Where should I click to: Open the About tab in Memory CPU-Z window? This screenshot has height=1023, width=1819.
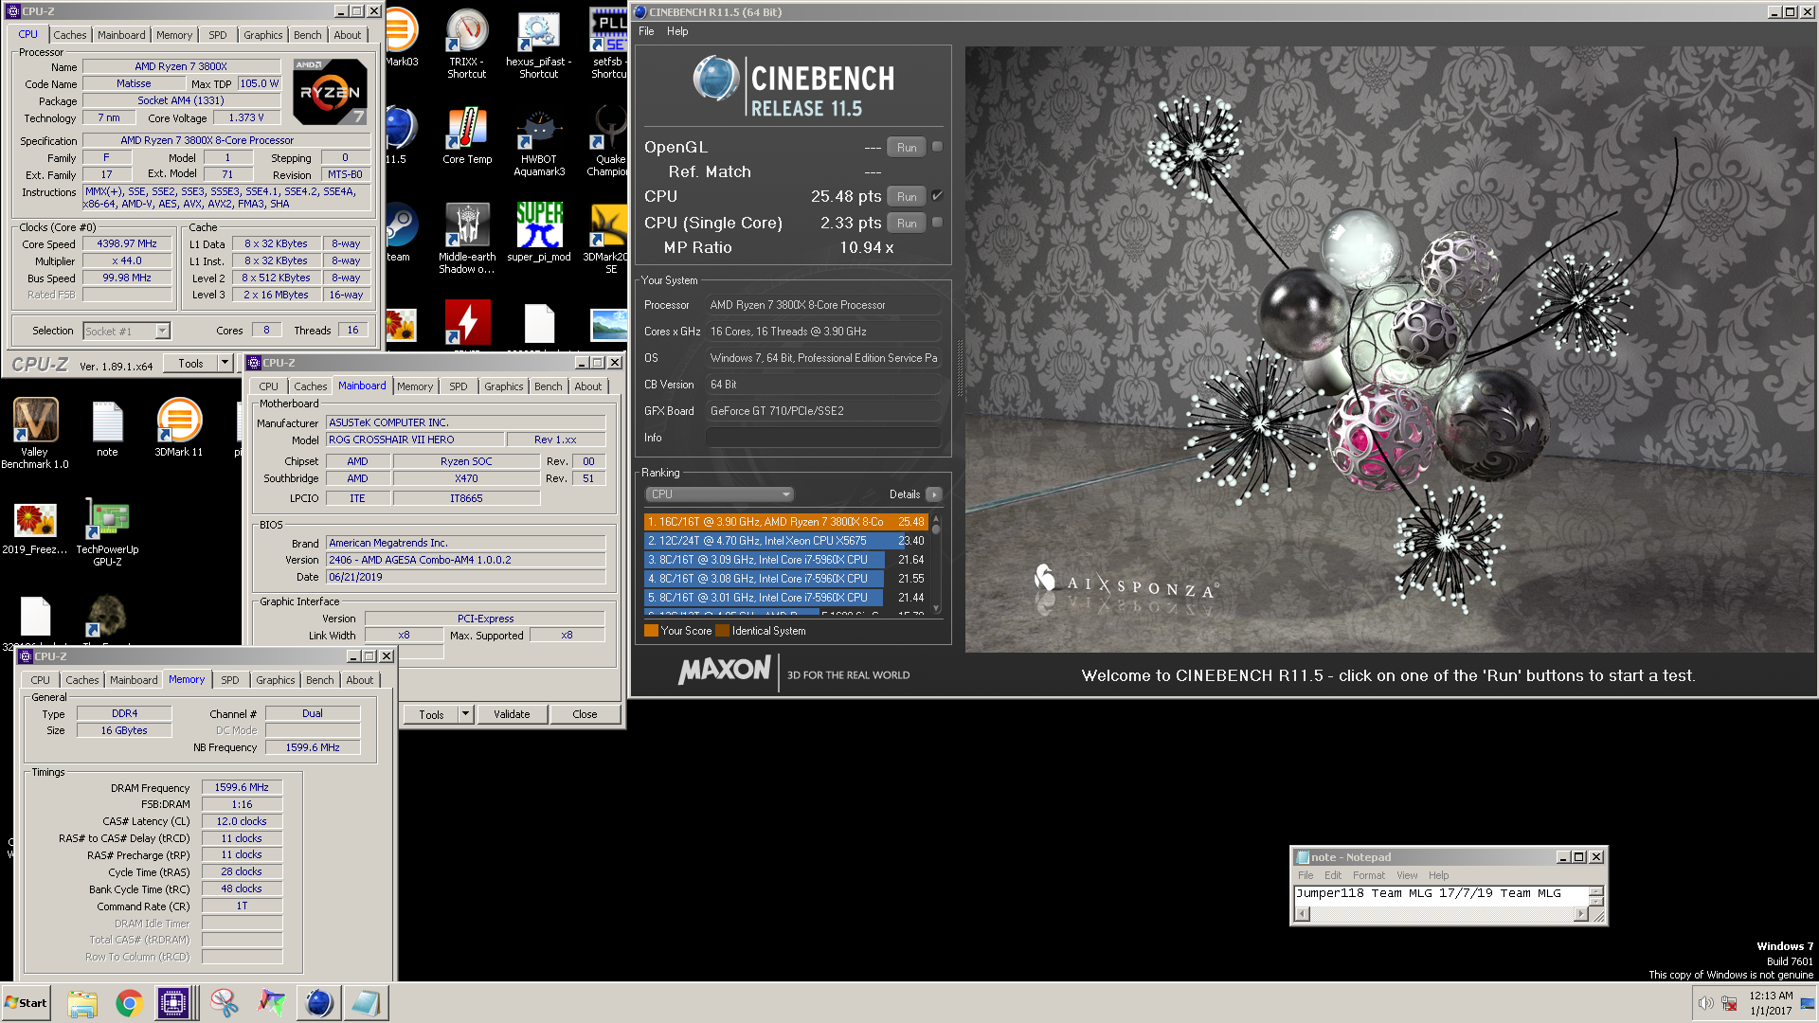(359, 680)
